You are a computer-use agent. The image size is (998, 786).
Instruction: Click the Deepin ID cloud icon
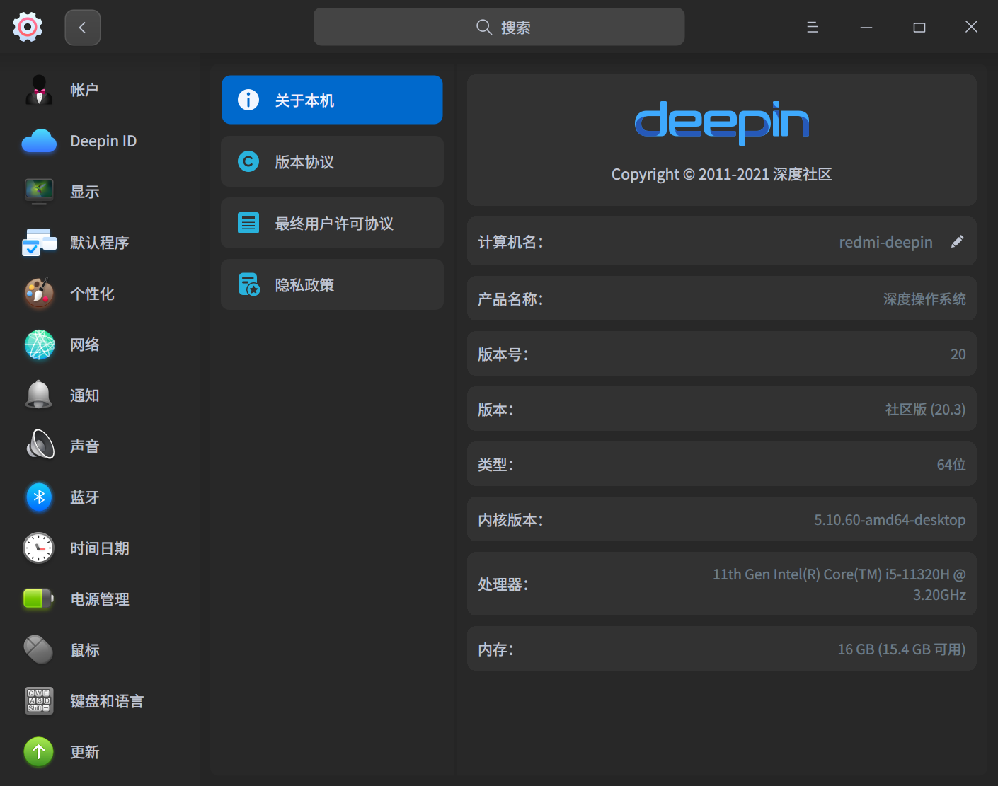39,141
